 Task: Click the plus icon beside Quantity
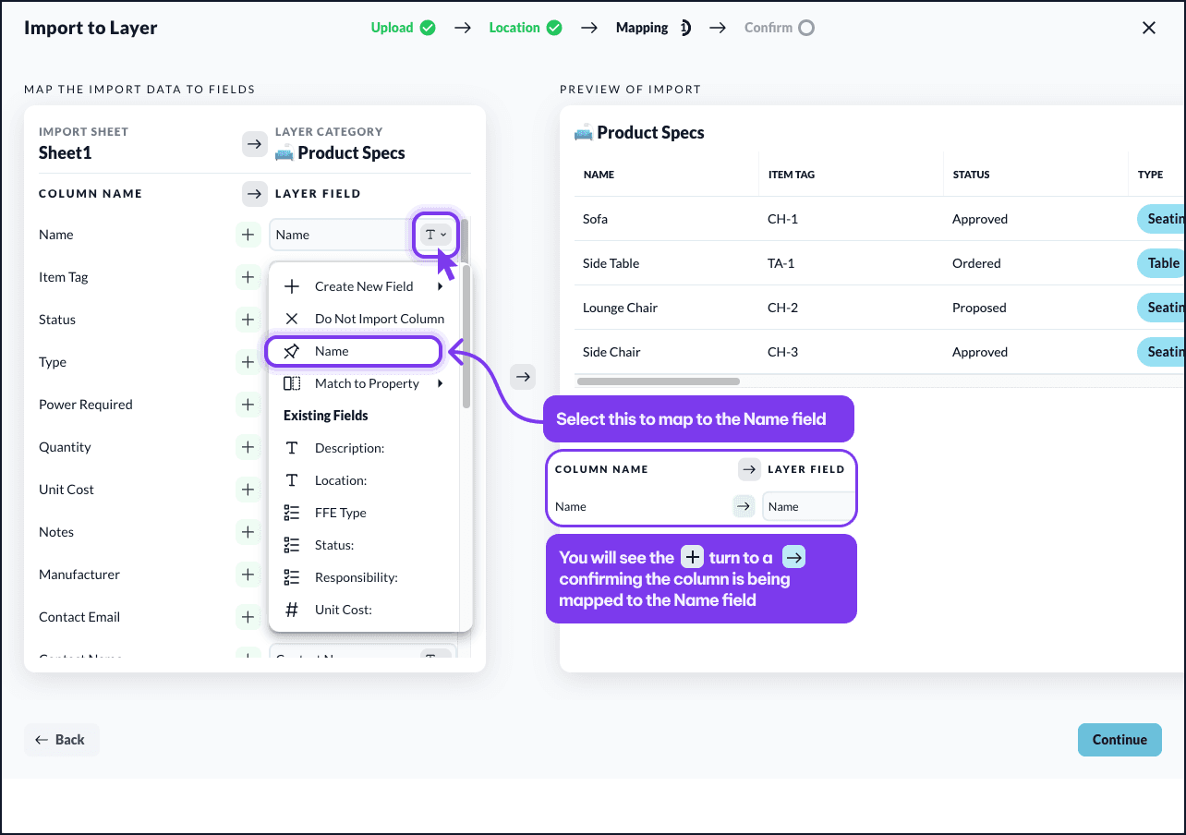click(x=248, y=447)
